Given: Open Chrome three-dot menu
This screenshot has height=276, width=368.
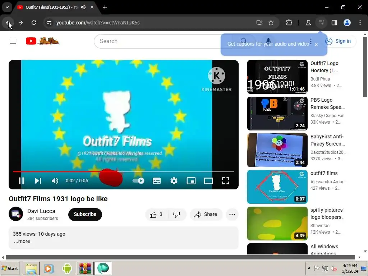Looking at the screenshot, I should pyautogui.click(x=360, y=23).
